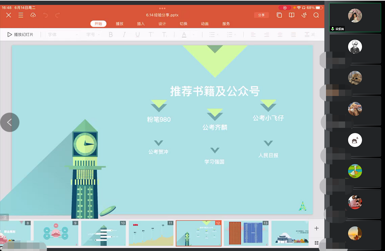Select the green goose avatar participant
The image size is (385, 251).
point(355,173)
